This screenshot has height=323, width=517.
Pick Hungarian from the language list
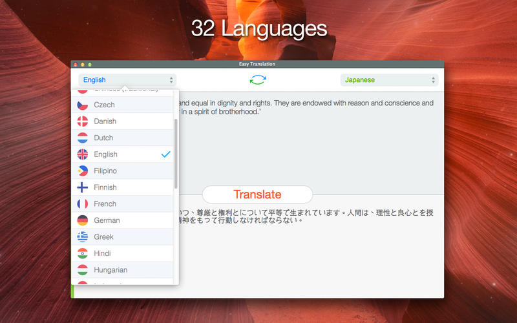coord(122,269)
